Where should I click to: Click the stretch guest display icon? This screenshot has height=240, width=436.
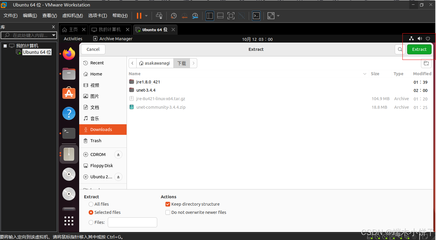(x=271, y=16)
